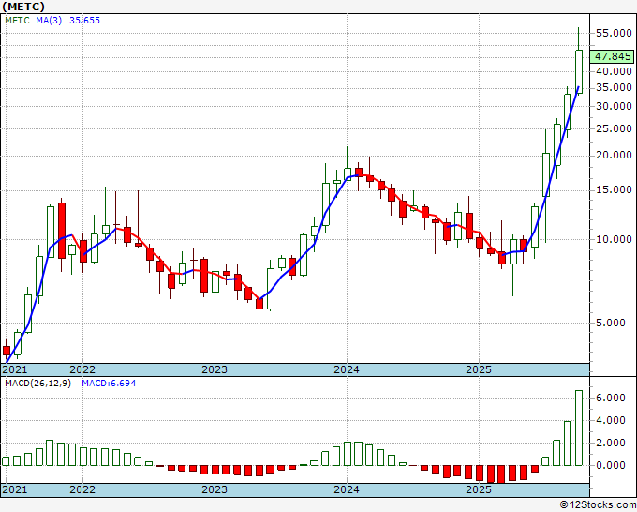Viewport: 637px width, 512px height.
Task: Click the current price tag 47.845
Action: 613,56
